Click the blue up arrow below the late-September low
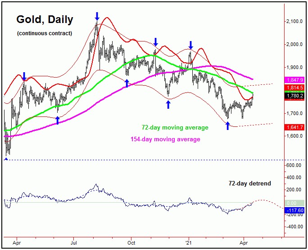The width and height of the screenshot is (308, 250). [x=127, y=83]
